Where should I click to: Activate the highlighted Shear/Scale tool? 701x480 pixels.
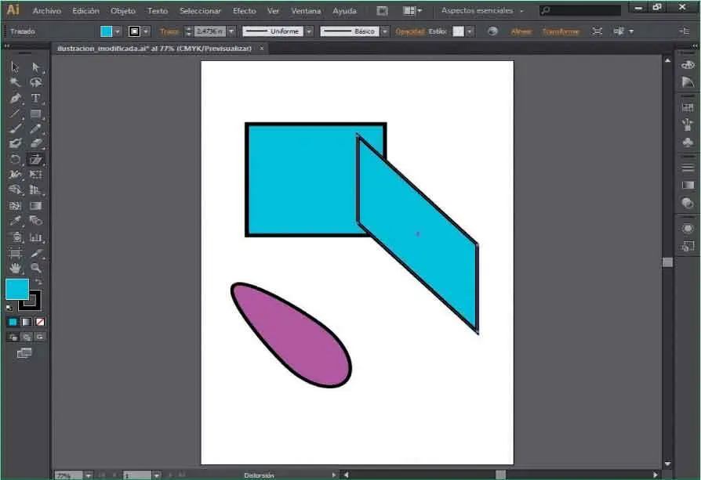pyautogui.click(x=36, y=160)
